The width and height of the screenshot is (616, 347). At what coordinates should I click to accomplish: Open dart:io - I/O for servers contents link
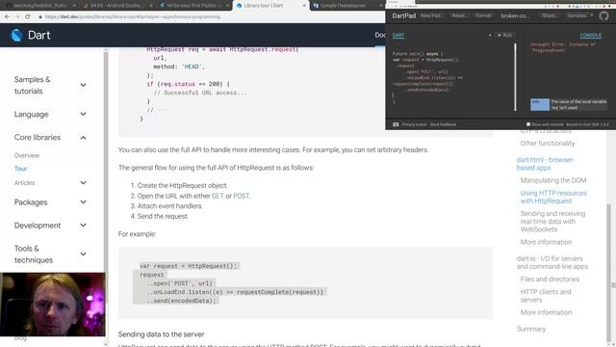(x=552, y=262)
